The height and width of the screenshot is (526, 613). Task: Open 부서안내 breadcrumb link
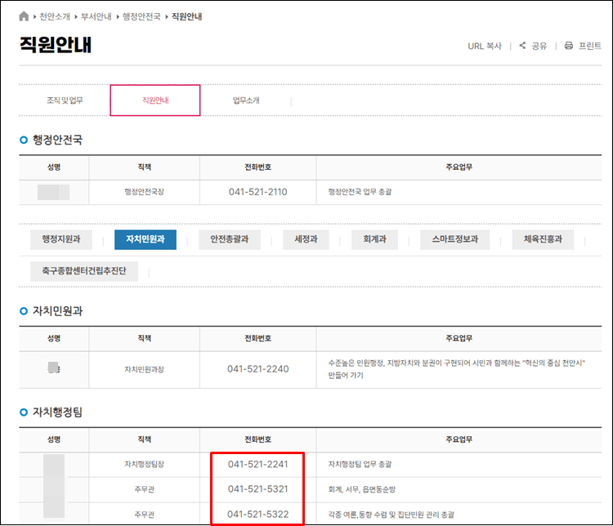click(x=96, y=16)
